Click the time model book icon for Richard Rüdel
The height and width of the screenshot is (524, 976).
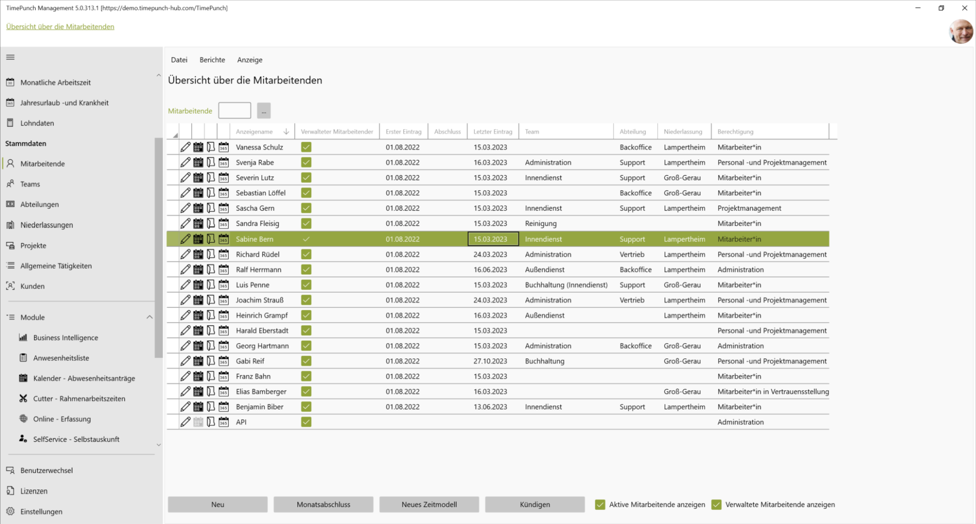(x=211, y=254)
